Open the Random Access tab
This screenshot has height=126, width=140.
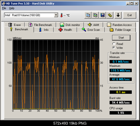(119, 25)
